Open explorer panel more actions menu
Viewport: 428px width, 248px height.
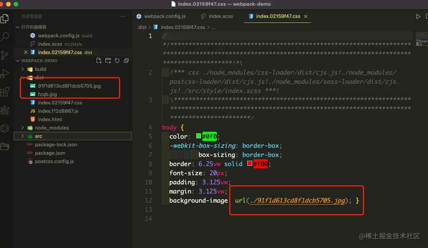[x=123, y=16]
